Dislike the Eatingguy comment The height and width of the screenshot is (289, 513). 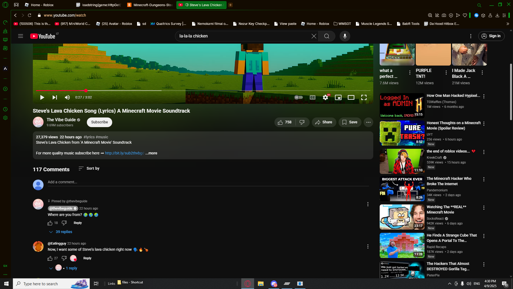coord(64,258)
